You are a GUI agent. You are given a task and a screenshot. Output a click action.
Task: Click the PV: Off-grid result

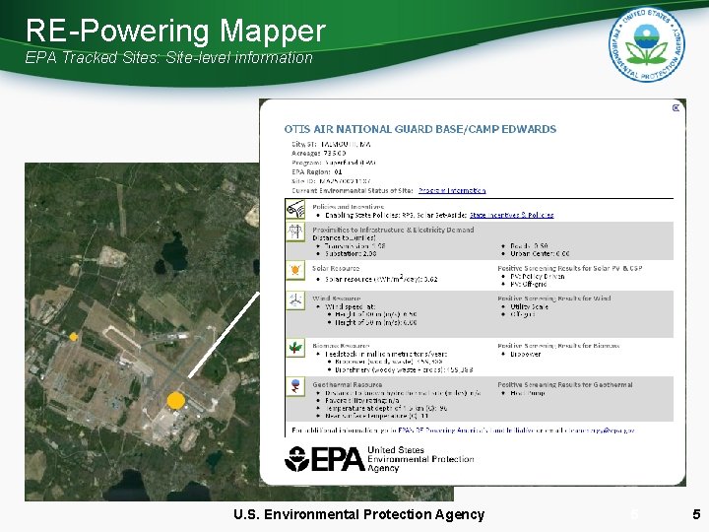[x=529, y=284]
